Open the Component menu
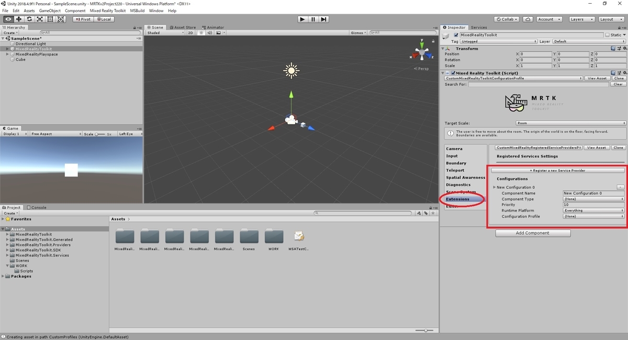628x340 pixels. tap(75, 10)
